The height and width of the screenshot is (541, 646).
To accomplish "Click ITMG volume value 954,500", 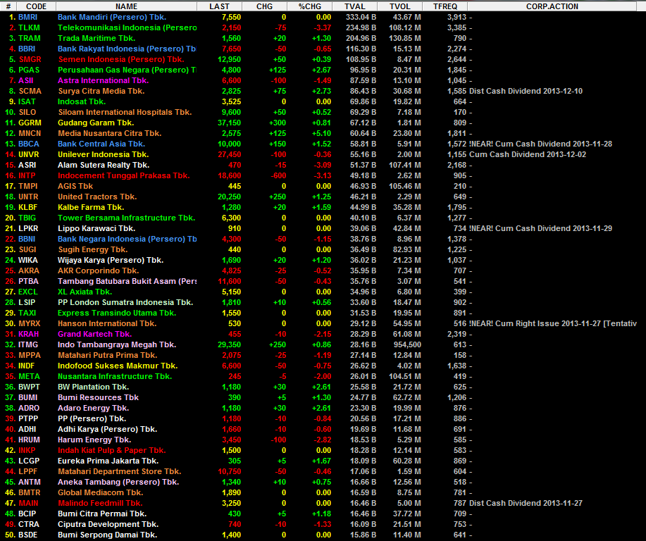I will click(x=407, y=344).
